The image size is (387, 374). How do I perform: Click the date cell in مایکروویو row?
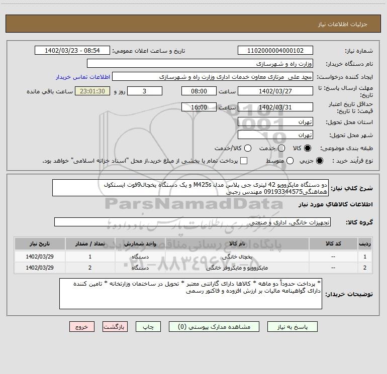[x=40, y=268]
